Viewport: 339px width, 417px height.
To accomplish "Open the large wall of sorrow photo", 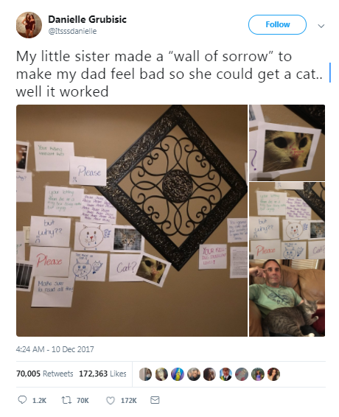I will (132, 220).
